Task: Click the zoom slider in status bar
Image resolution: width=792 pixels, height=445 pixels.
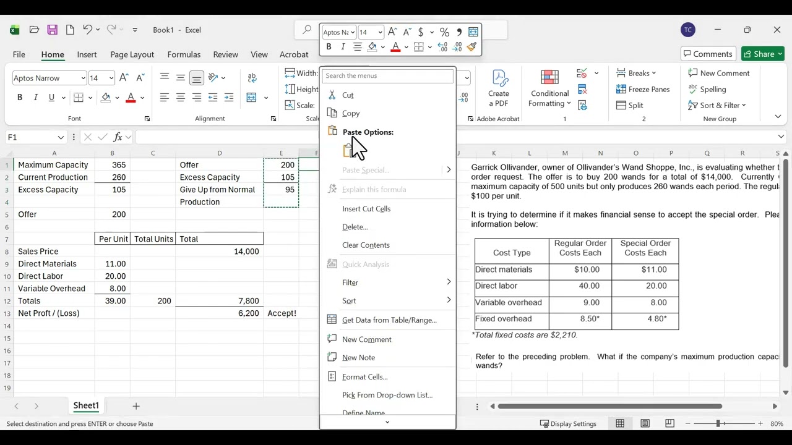Action: [718, 423]
